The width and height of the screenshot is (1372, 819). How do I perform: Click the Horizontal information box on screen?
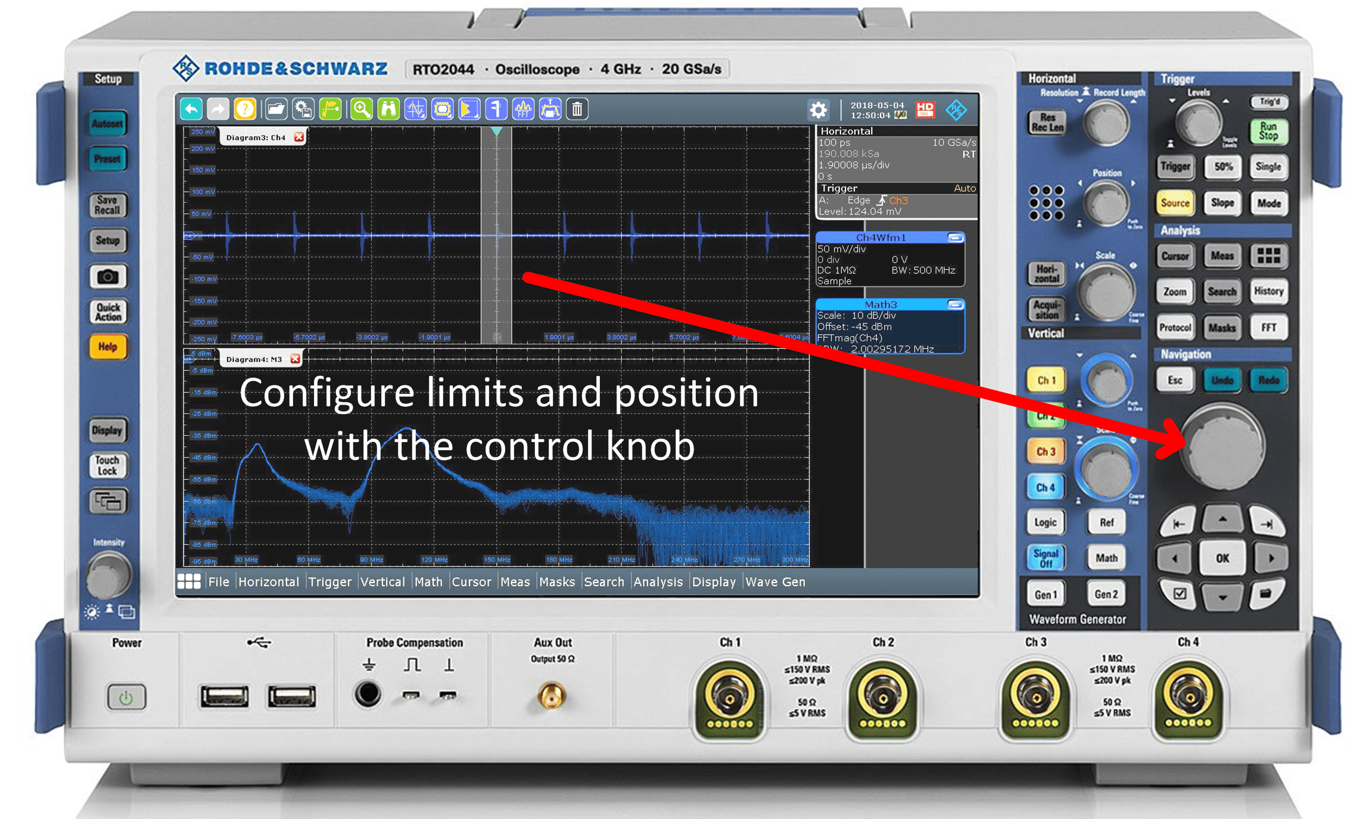pos(897,154)
